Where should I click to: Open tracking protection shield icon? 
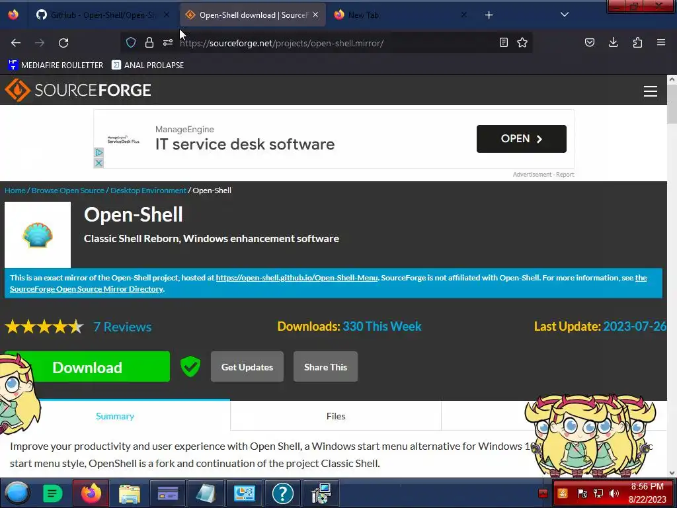tap(131, 42)
